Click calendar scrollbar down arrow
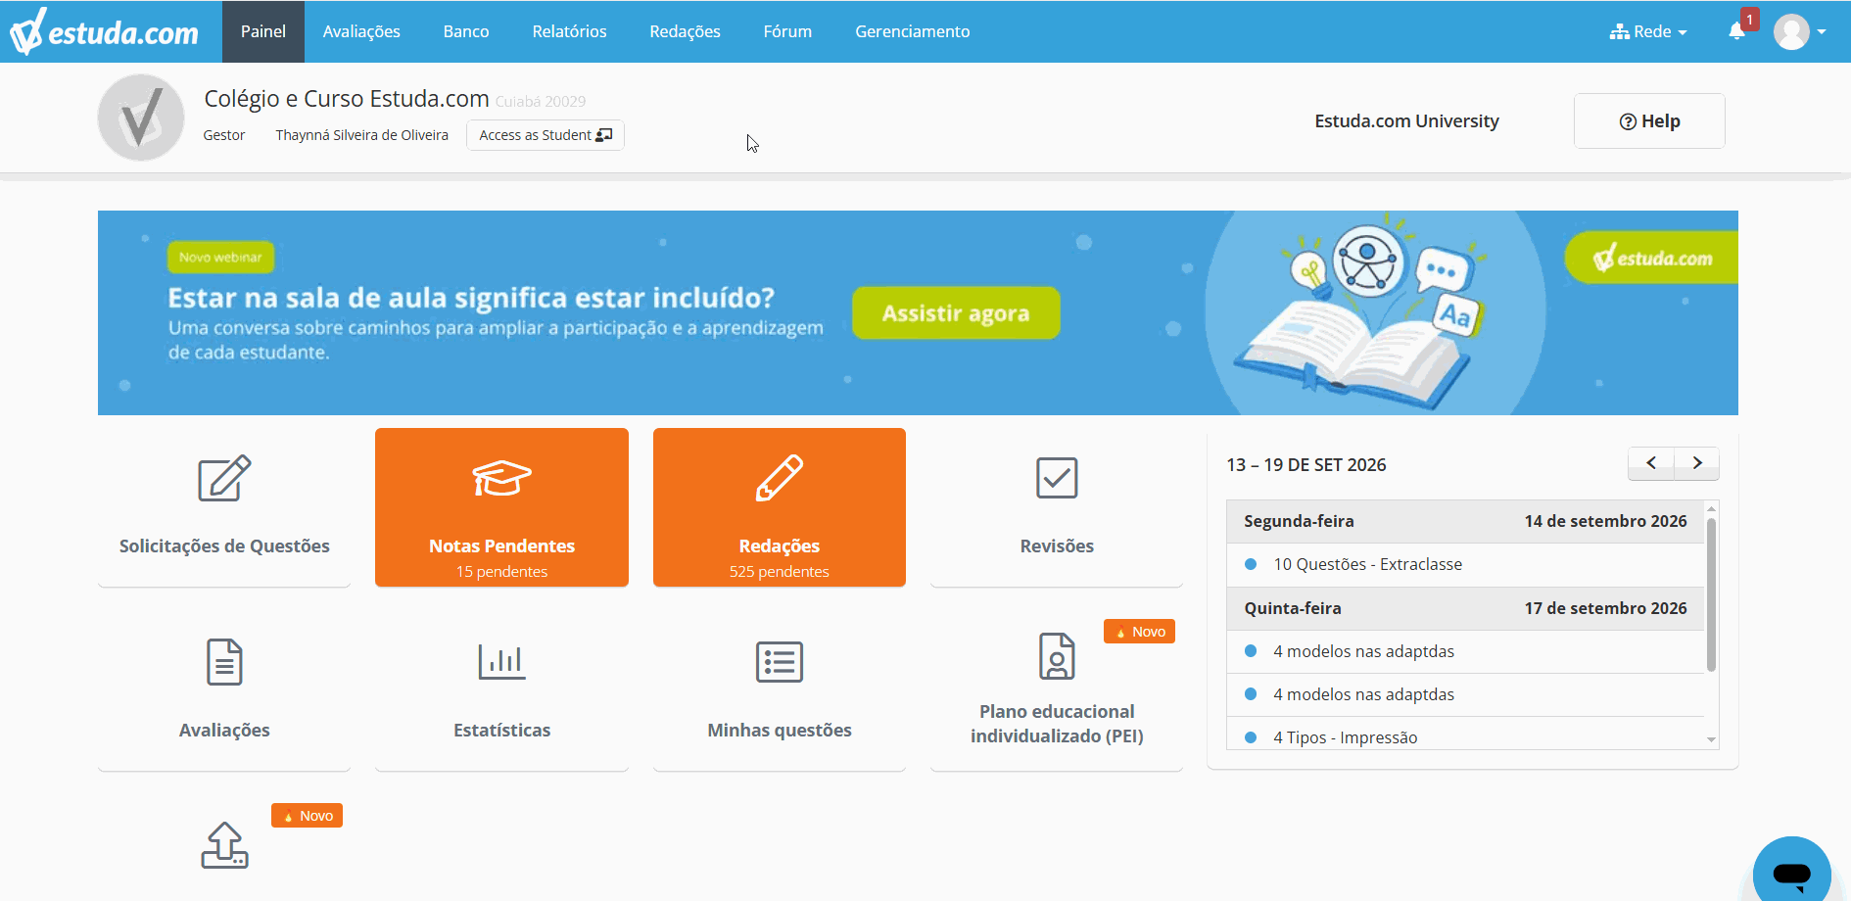Screen dimensions: 1851x901 [1712, 740]
